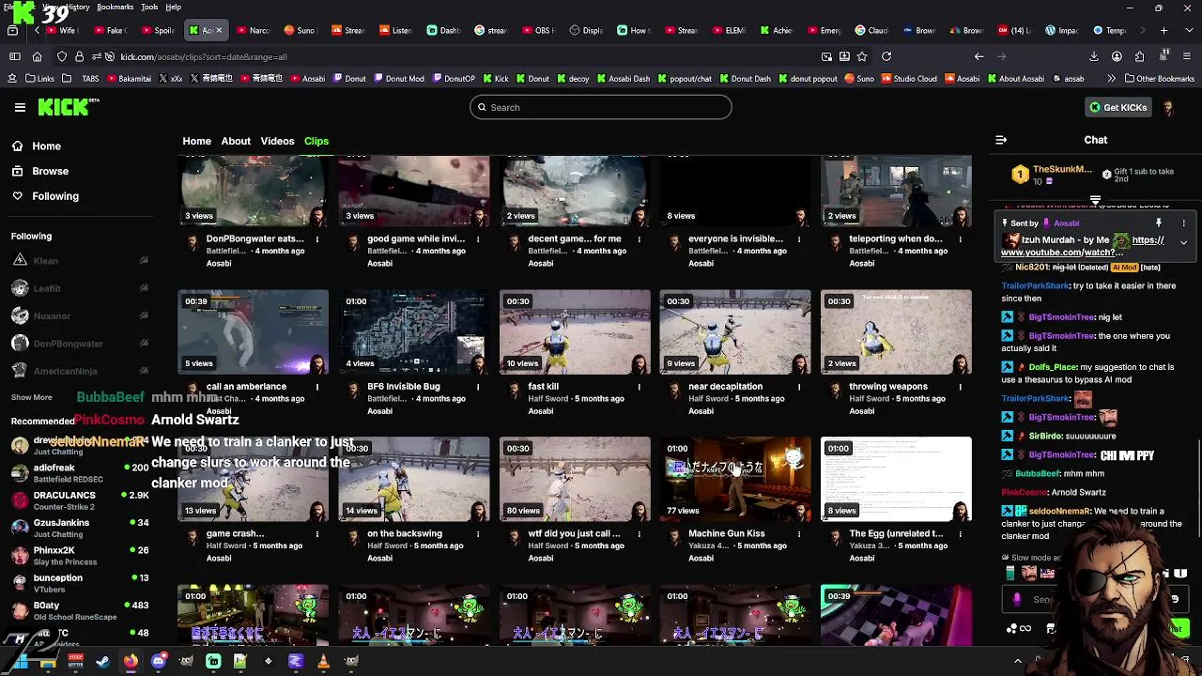
Task: Open the Discord icon in the taskbar
Action: (159, 661)
